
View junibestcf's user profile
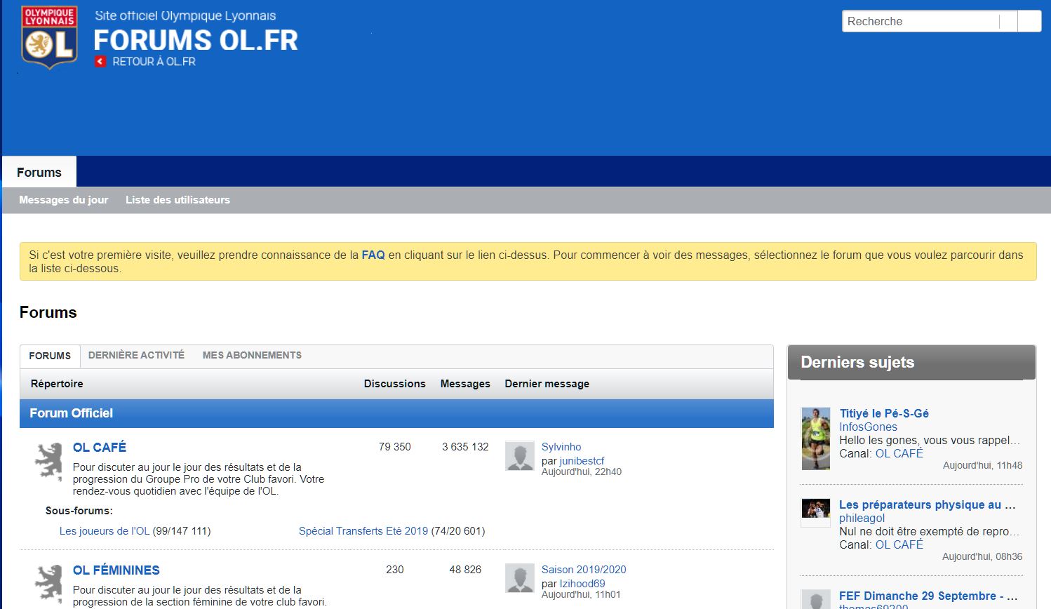[x=582, y=461]
